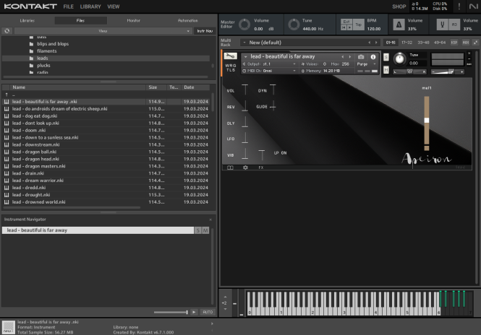The height and width of the screenshot is (335, 481).
Task: Open the SHOP link
Action: (399, 6)
